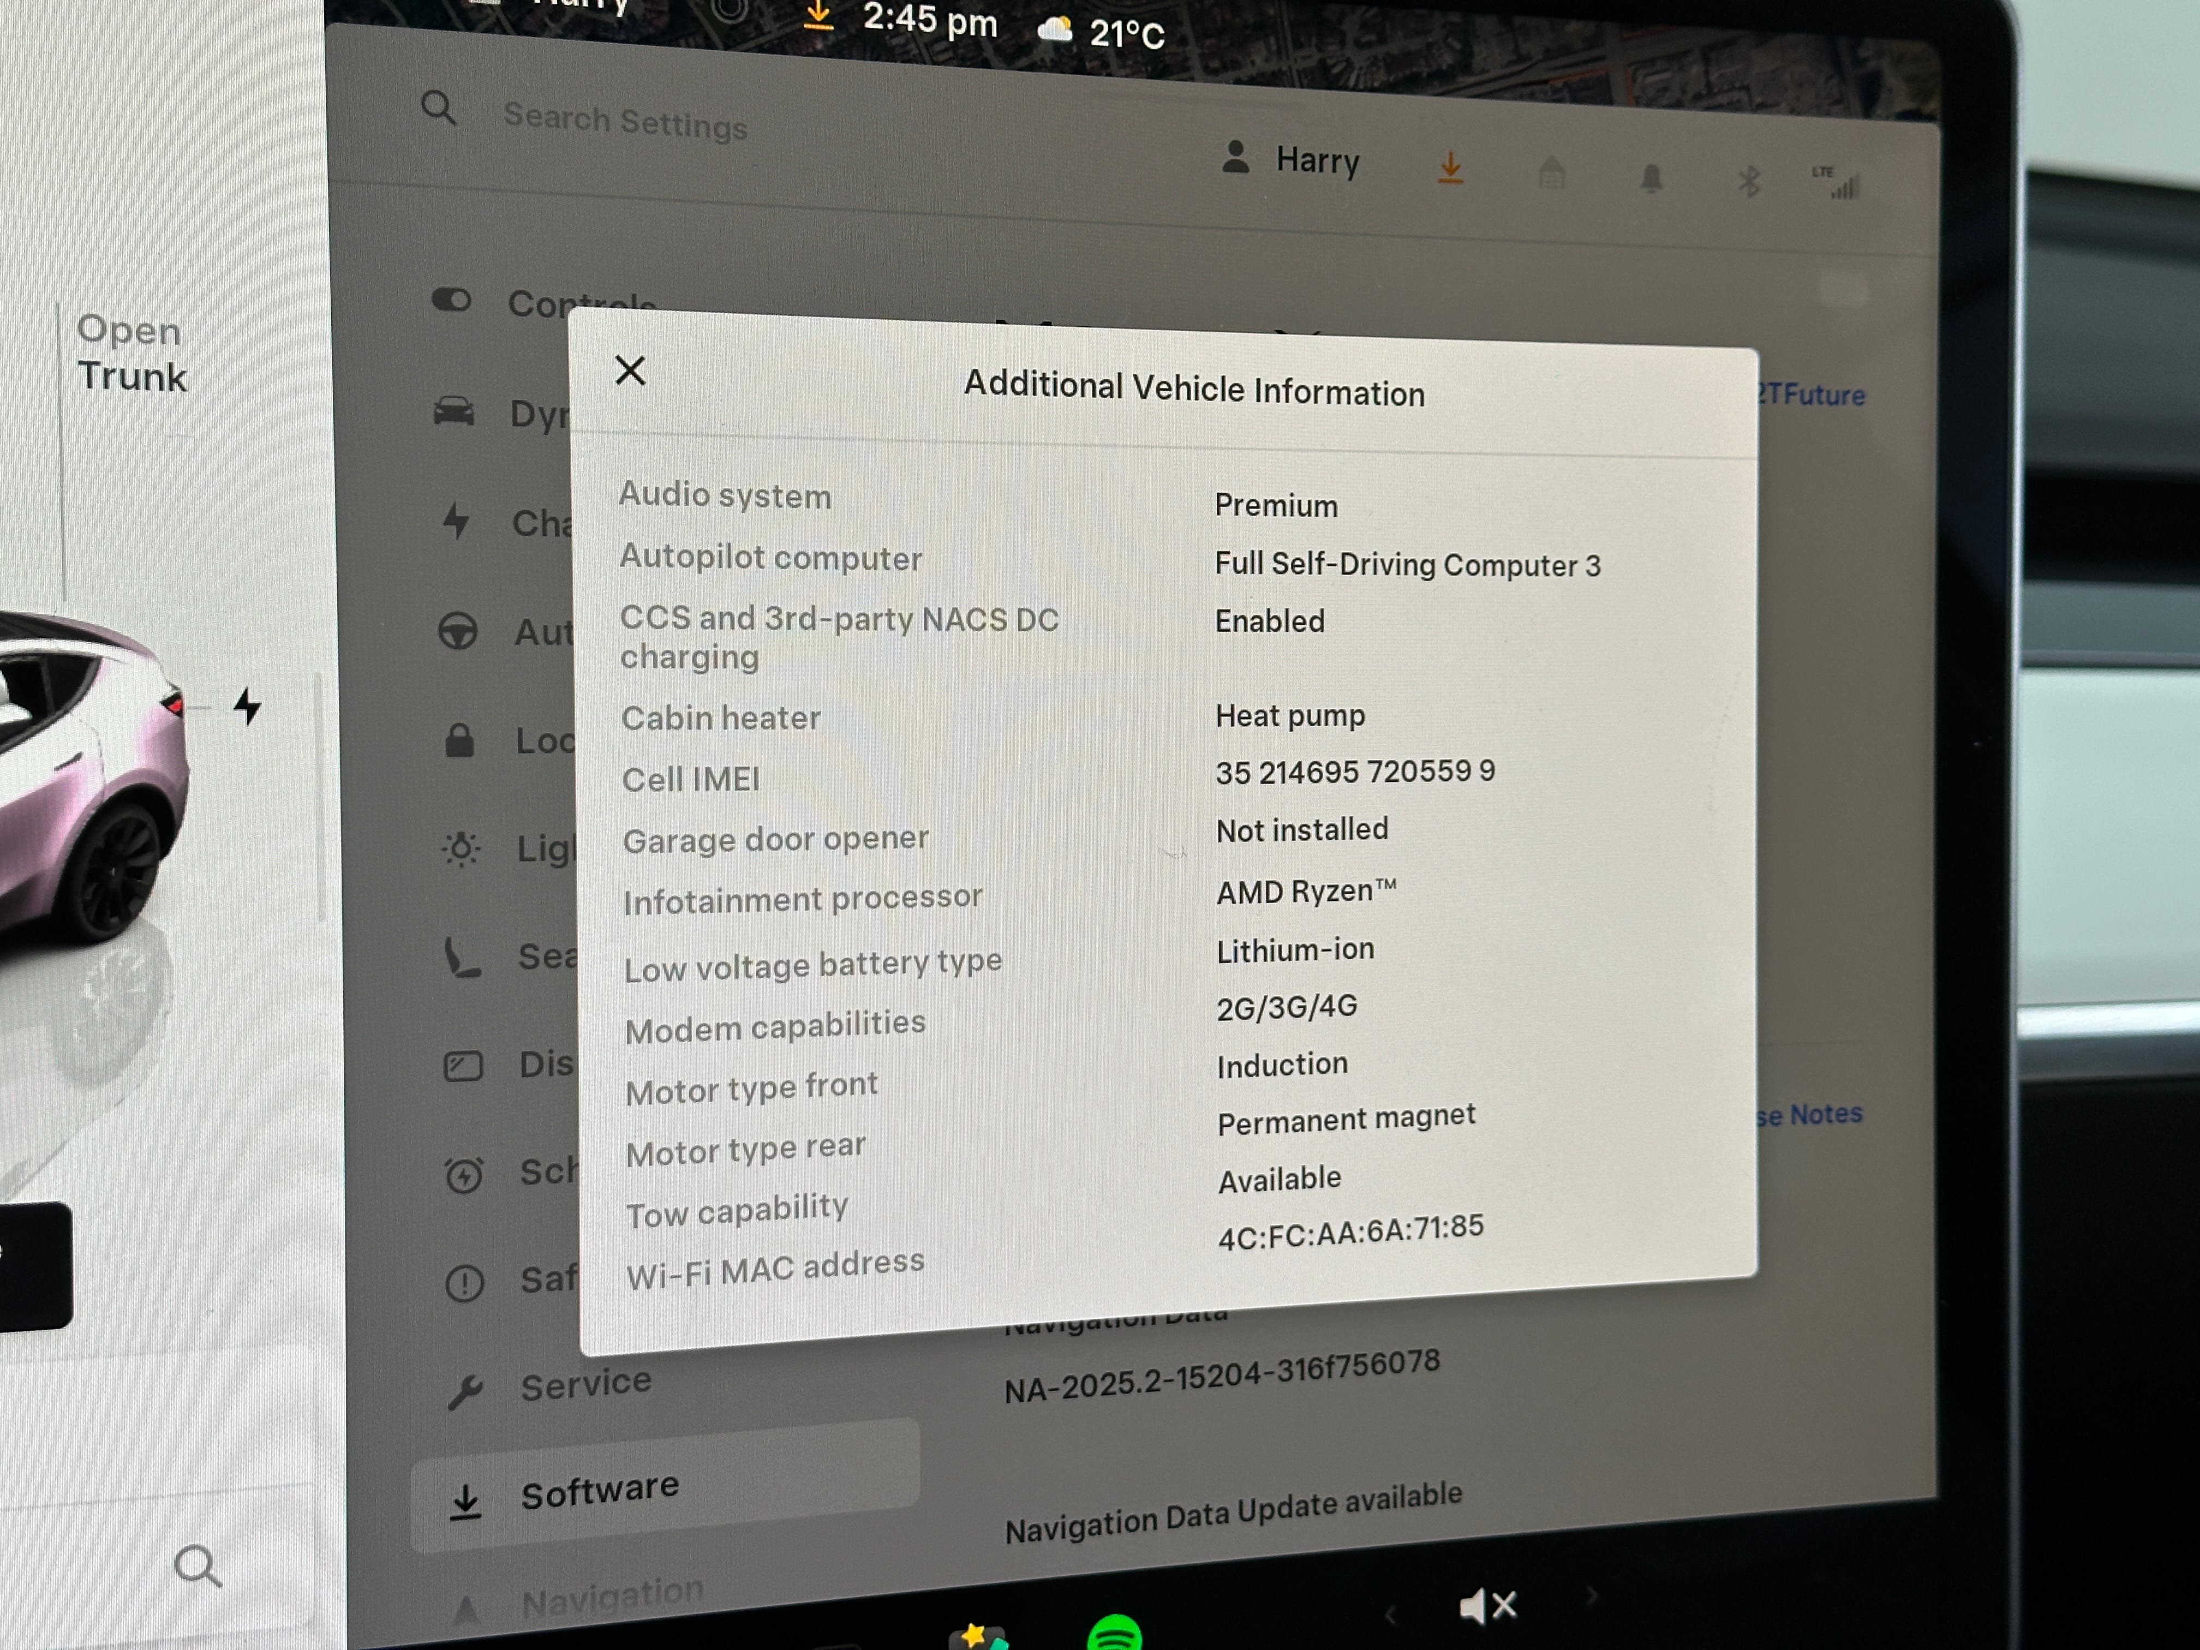This screenshot has height=1650, width=2200.
Task: Launch the Spotify app icon
Action: (1115, 1634)
